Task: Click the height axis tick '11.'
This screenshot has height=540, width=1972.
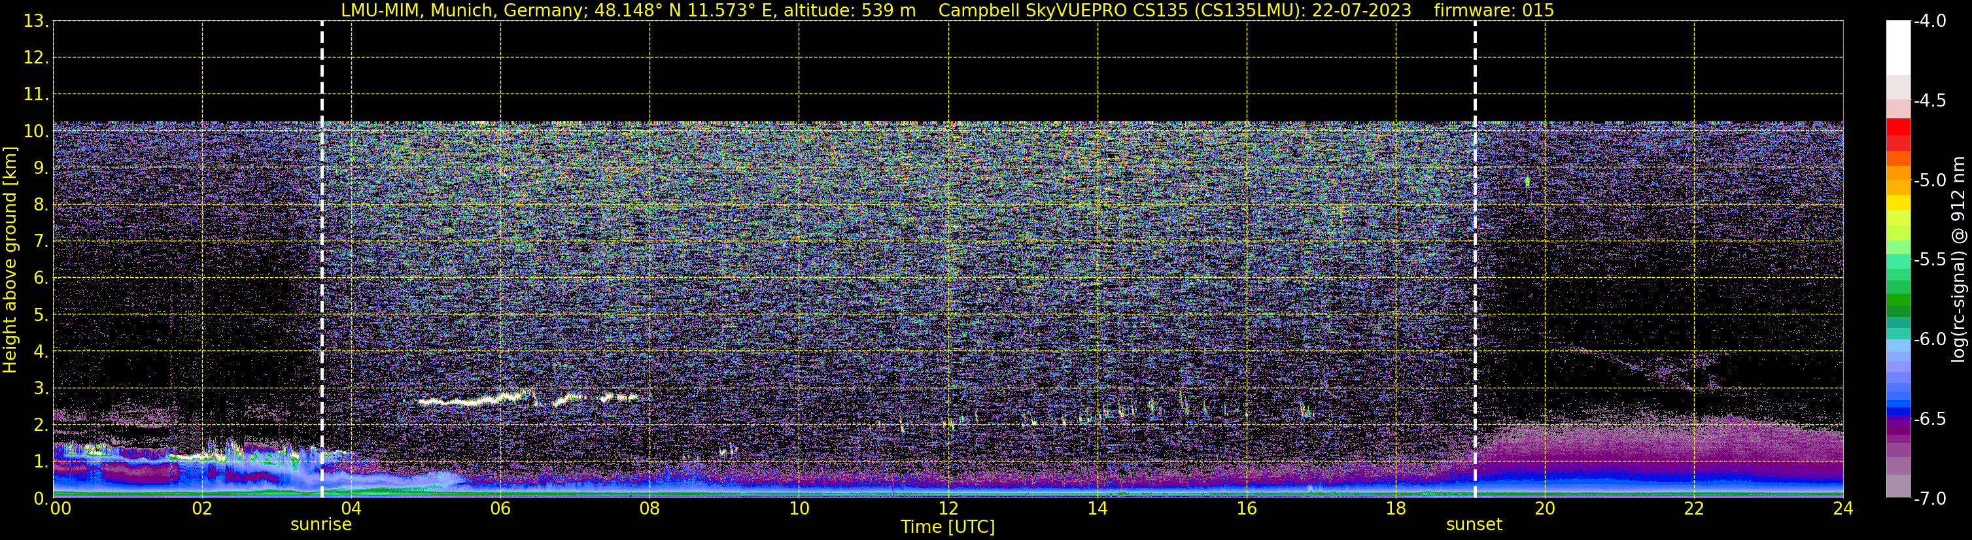Action: tap(36, 94)
